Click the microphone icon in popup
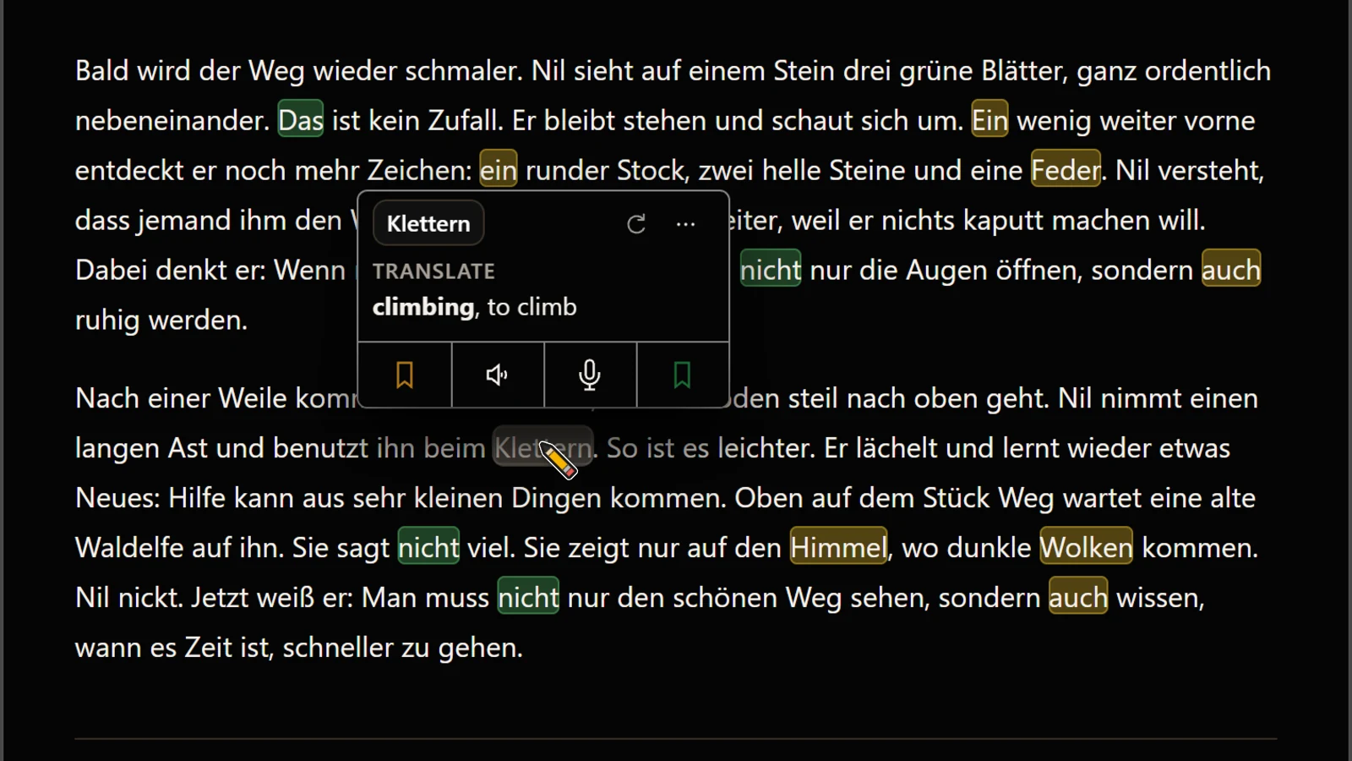 [590, 375]
